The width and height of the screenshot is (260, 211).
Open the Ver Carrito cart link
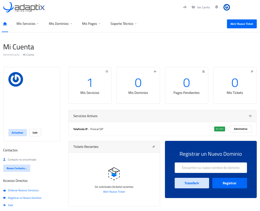tap(201, 7)
